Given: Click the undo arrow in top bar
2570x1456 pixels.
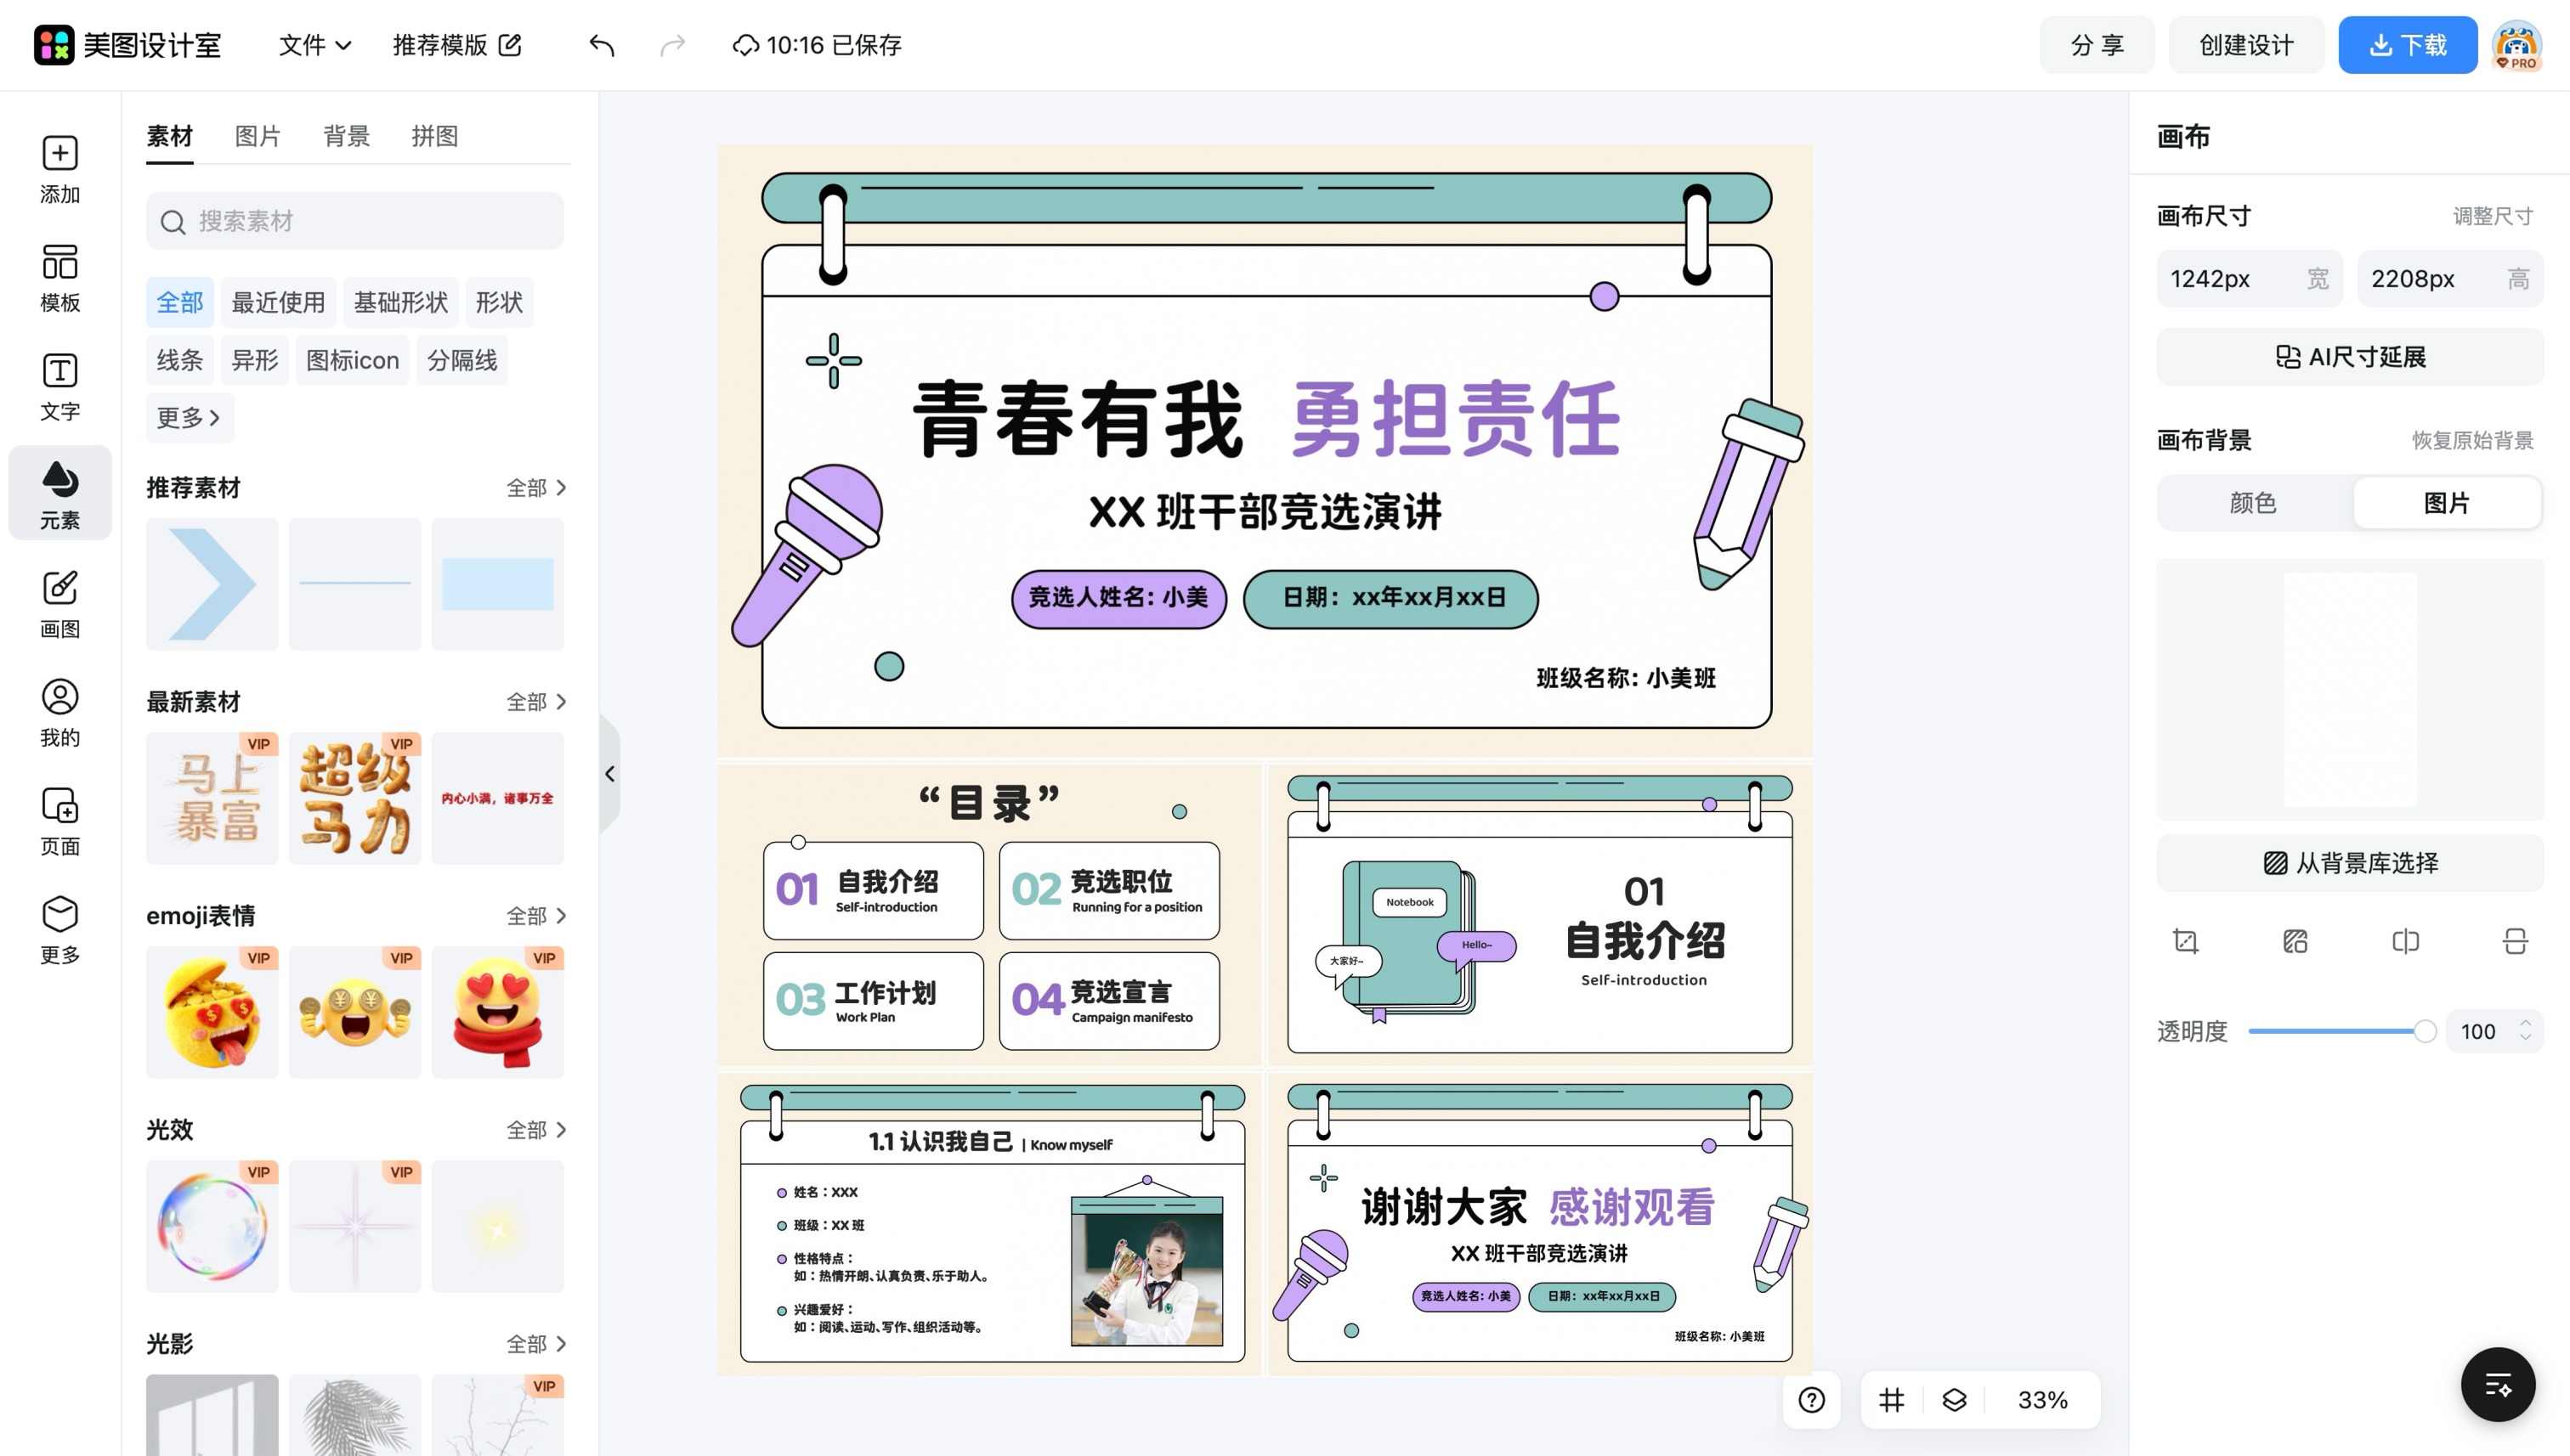Looking at the screenshot, I should (x=601, y=45).
